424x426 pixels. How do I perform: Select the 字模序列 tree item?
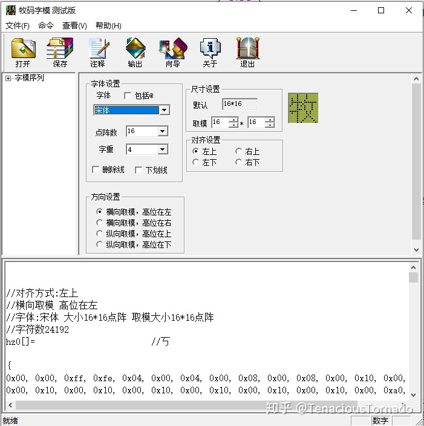29,78
